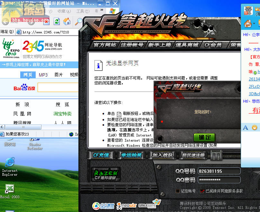
Task: Open the 参观上海世博 banner link
Action: (34, 65)
